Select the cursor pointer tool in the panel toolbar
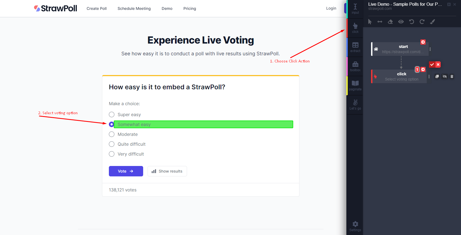This screenshot has width=461, height=235. point(370,22)
